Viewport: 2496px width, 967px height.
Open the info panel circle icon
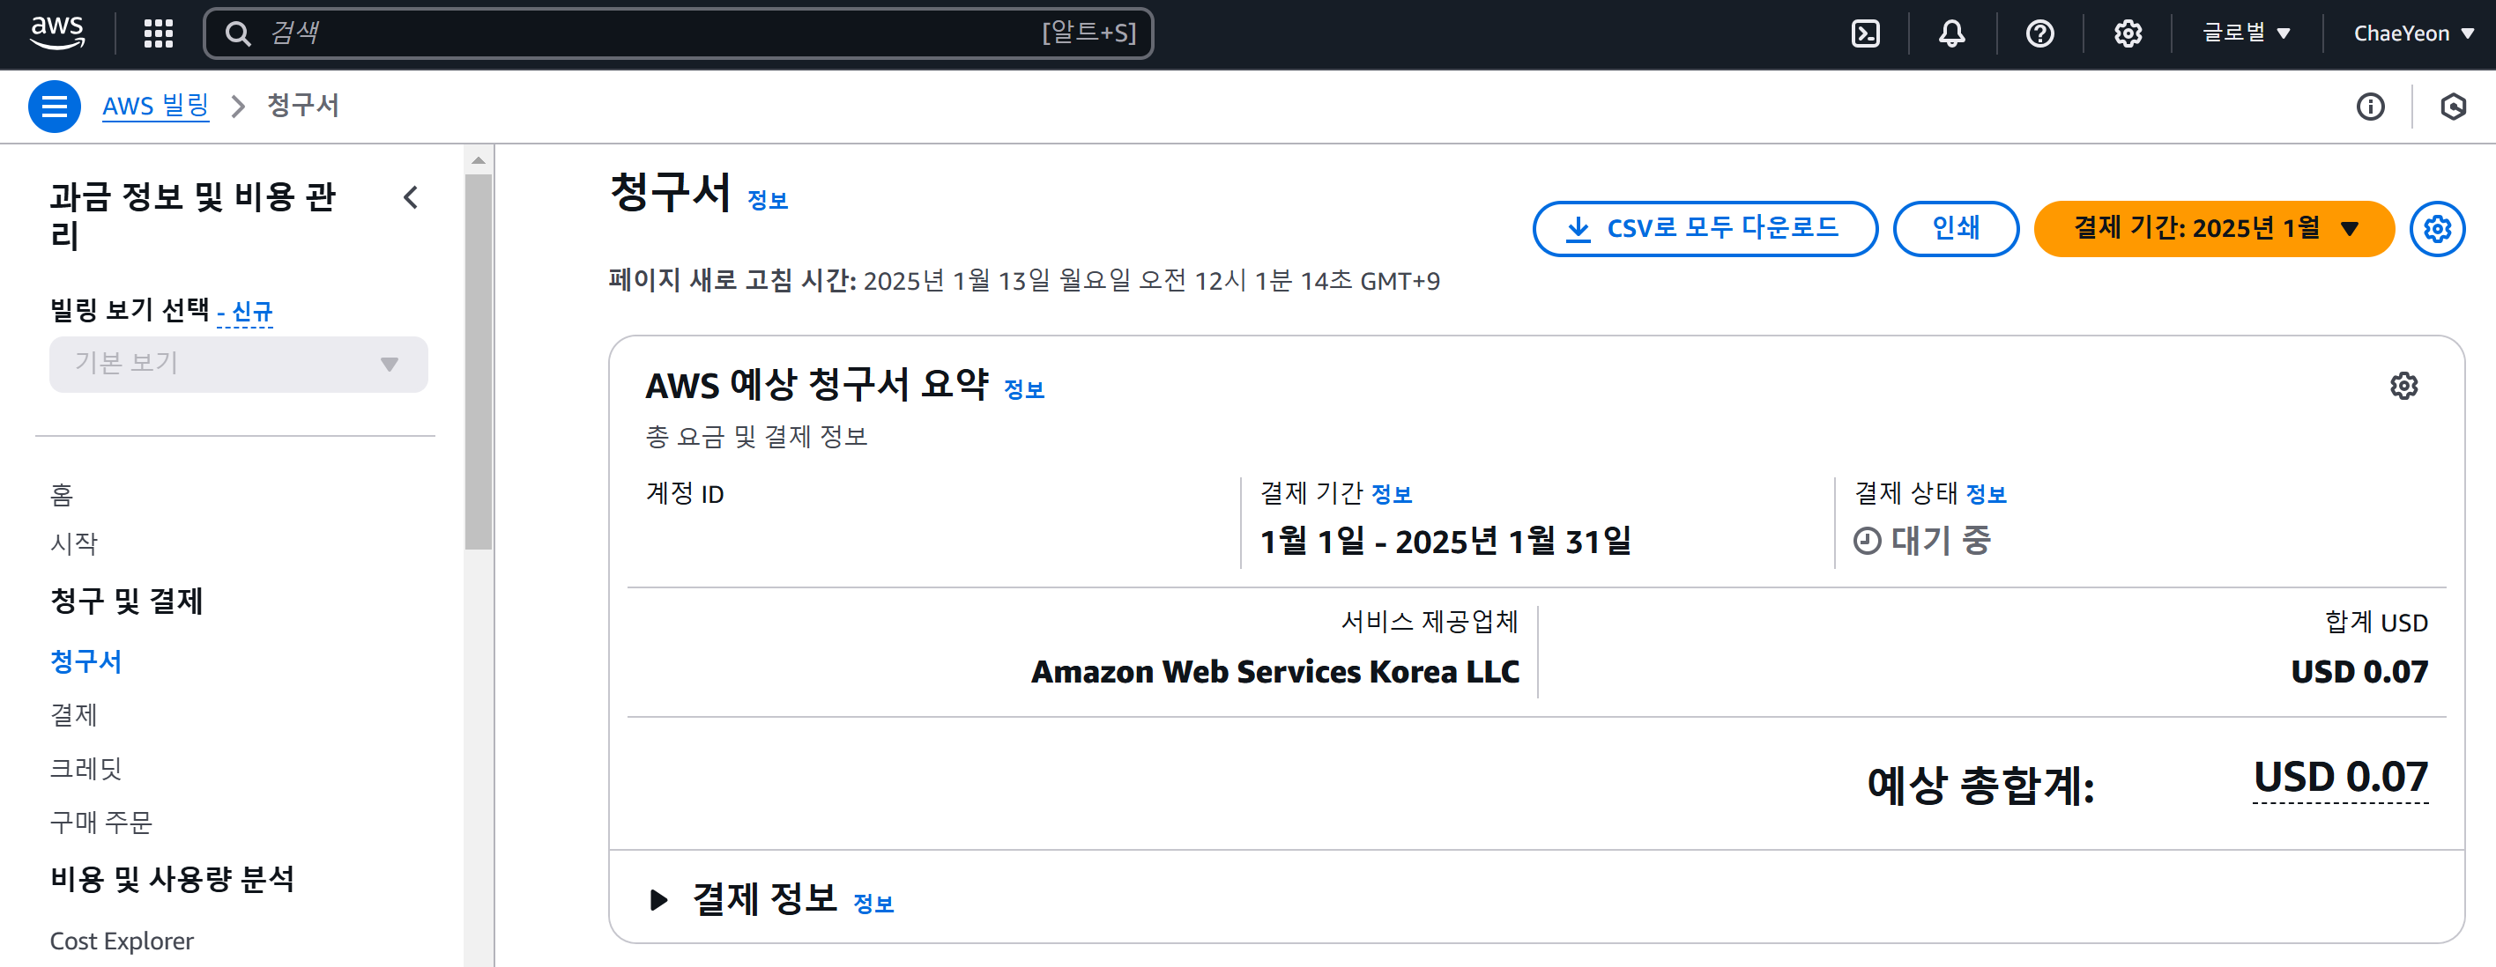click(x=2370, y=107)
